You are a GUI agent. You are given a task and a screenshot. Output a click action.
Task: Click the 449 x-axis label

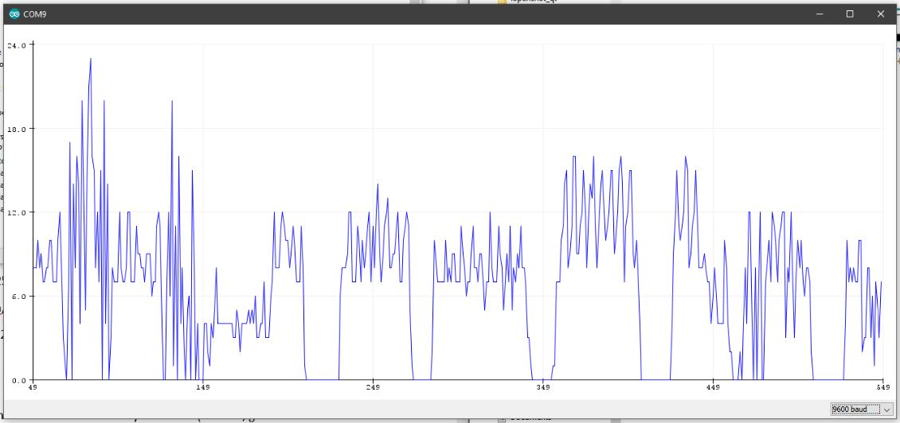click(x=713, y=387)
